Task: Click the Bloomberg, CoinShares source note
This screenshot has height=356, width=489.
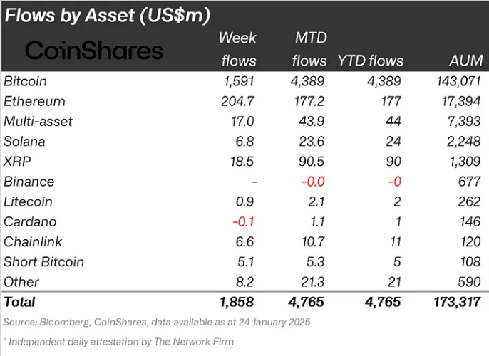Action: point(157,323)
